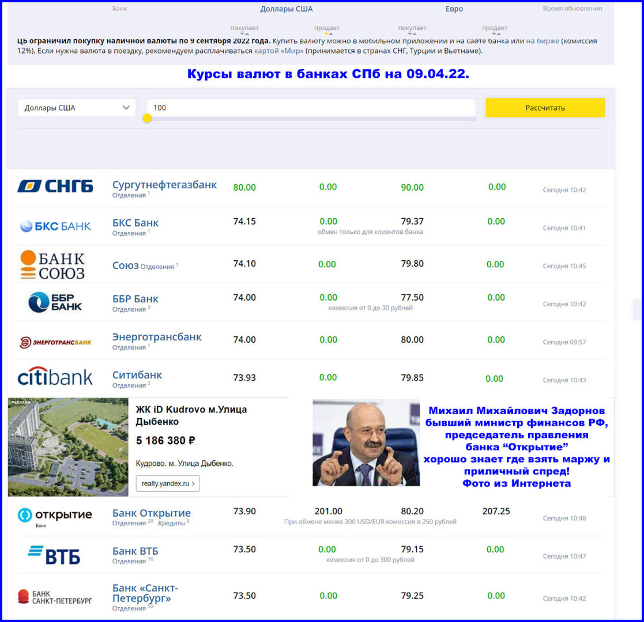644x622 pixels.
Task: Click the Банк Союз logo
Action: point(52,265)
